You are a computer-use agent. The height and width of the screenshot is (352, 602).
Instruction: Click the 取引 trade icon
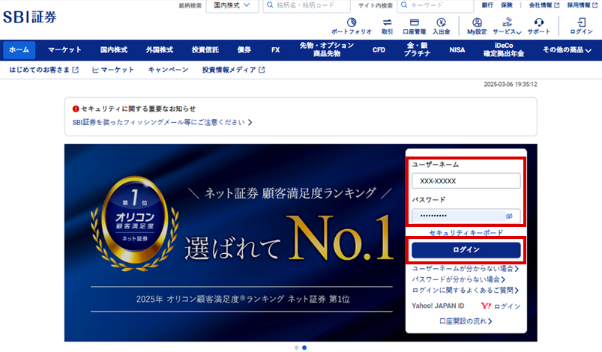pos(387,26)
